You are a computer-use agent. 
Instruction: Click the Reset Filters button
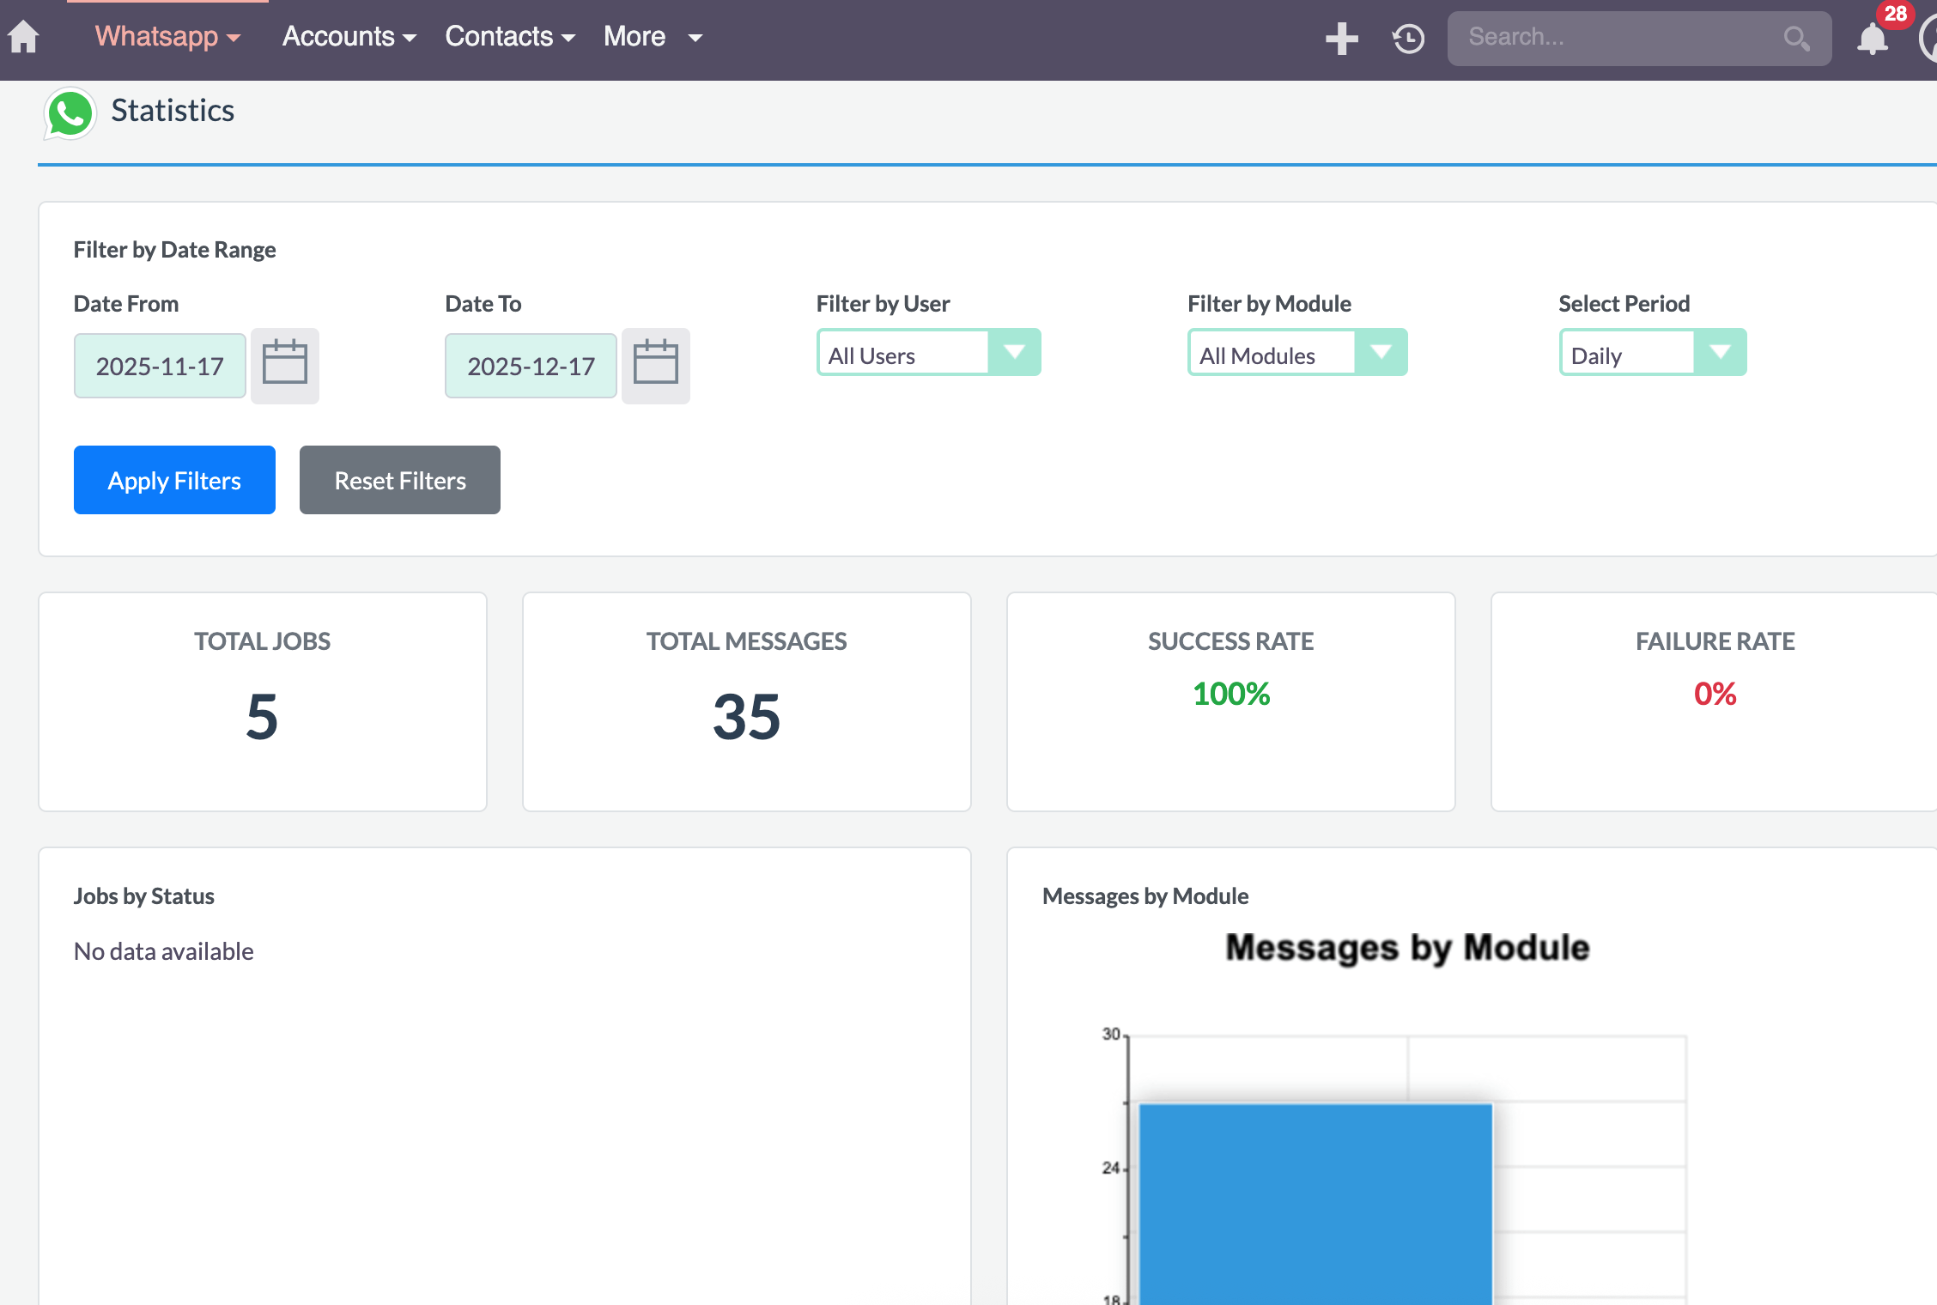pos(399,480)
